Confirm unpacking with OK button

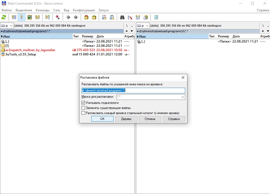coord(102,119)
